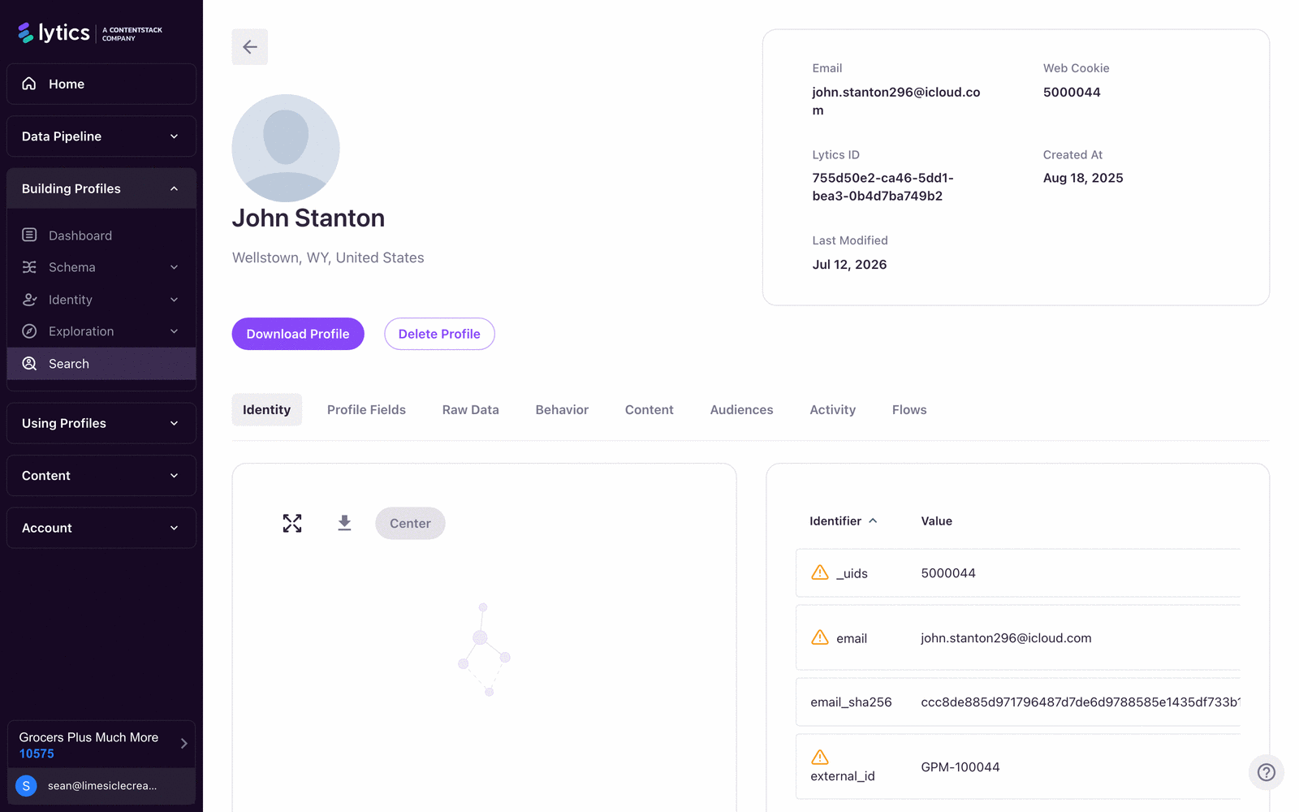Switch to the Audiences tab

coord(741,410)
